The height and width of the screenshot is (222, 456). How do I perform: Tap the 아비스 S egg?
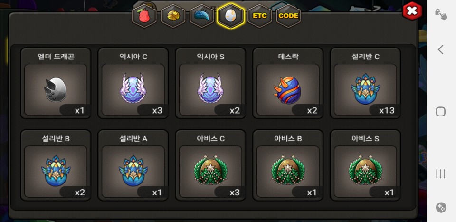365,165
